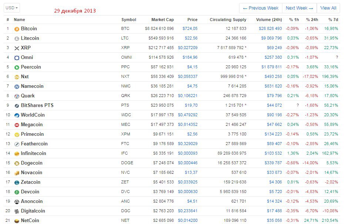Open the Litecoin name link
Screen dimensions: 349x224
pyautogui.click(x=30, y=38)
